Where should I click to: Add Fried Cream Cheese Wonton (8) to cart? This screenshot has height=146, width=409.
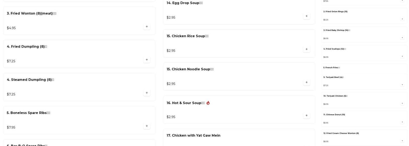pyautogui.click(x=402, y=141)
